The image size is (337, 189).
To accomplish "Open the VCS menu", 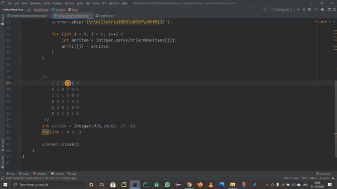I will [x=104, y=3].
